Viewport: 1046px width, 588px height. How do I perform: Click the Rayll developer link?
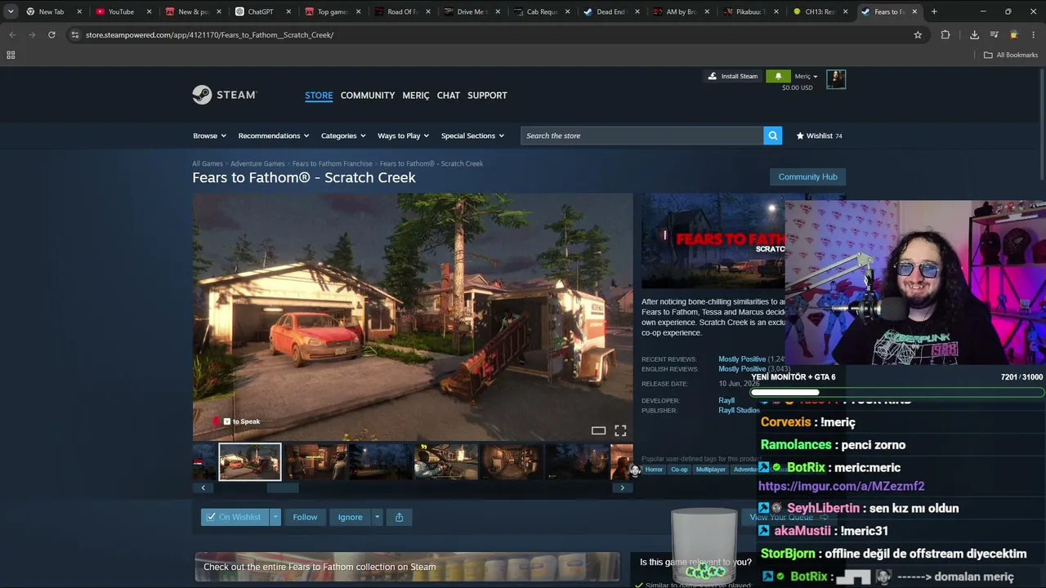pyautogui.click(x=726, y=400)
